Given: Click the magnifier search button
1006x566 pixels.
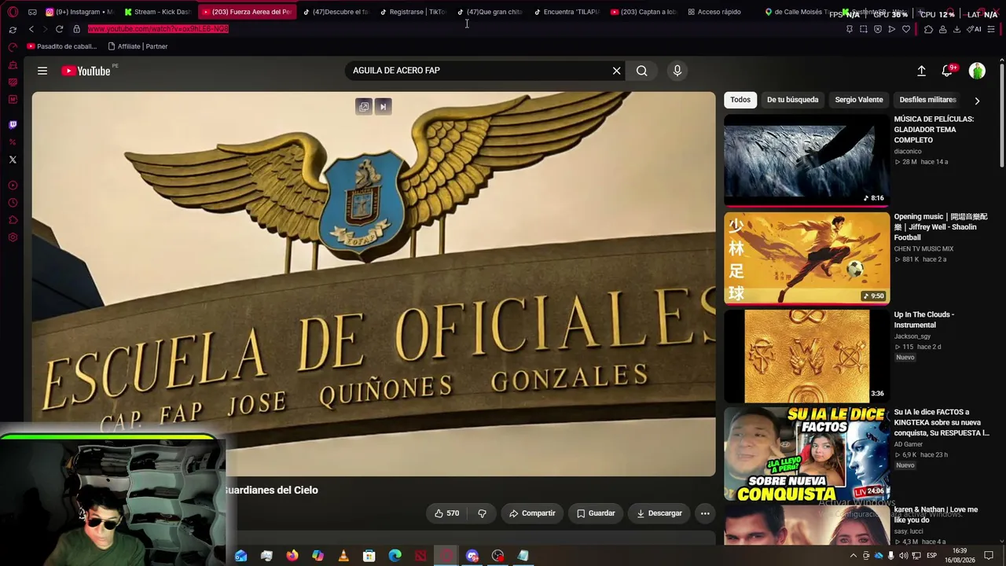Looking at the screenshot, I should [x=642, y=71].
